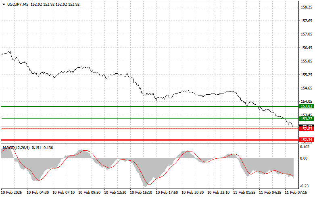Select the USDJPY,M5 symbol title text
The height and width of the screenshot is (197, 315).
(x=18, y=4)
